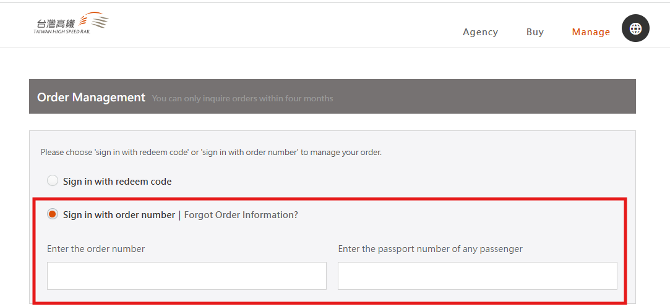The width and height of the screenshot is (670, 307).
Task: Focus the order number text field
Action: click(187, 276)
